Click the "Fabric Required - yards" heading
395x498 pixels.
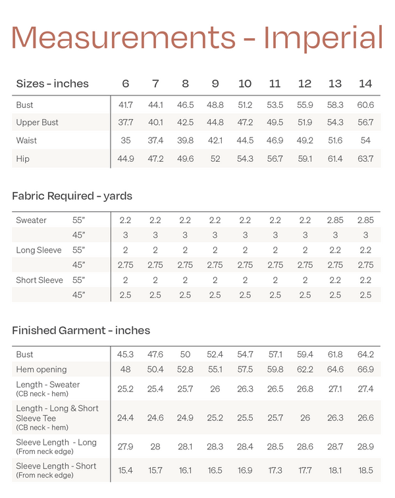click(x=72, y=195)
